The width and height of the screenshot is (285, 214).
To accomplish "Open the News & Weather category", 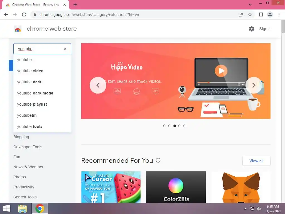I will 28,167.
